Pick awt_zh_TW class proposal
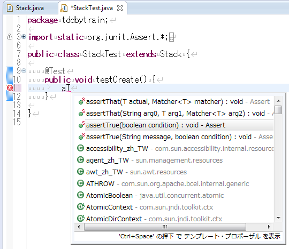Screen dimensions: 289x249 click(x=174, y=172)
